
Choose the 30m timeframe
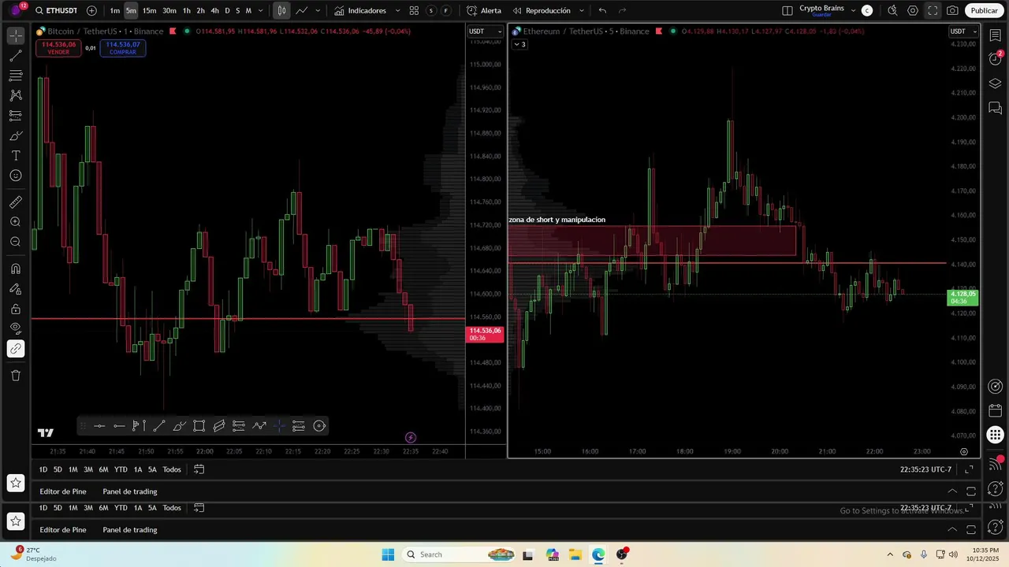(169, 10)
